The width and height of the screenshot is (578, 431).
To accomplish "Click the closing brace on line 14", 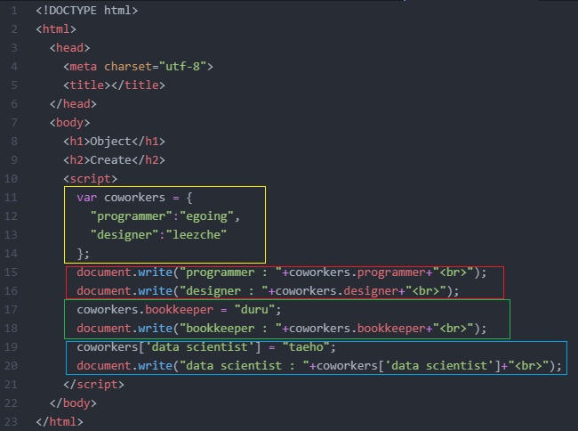I will pyautogui.click(x=80, y=254).
